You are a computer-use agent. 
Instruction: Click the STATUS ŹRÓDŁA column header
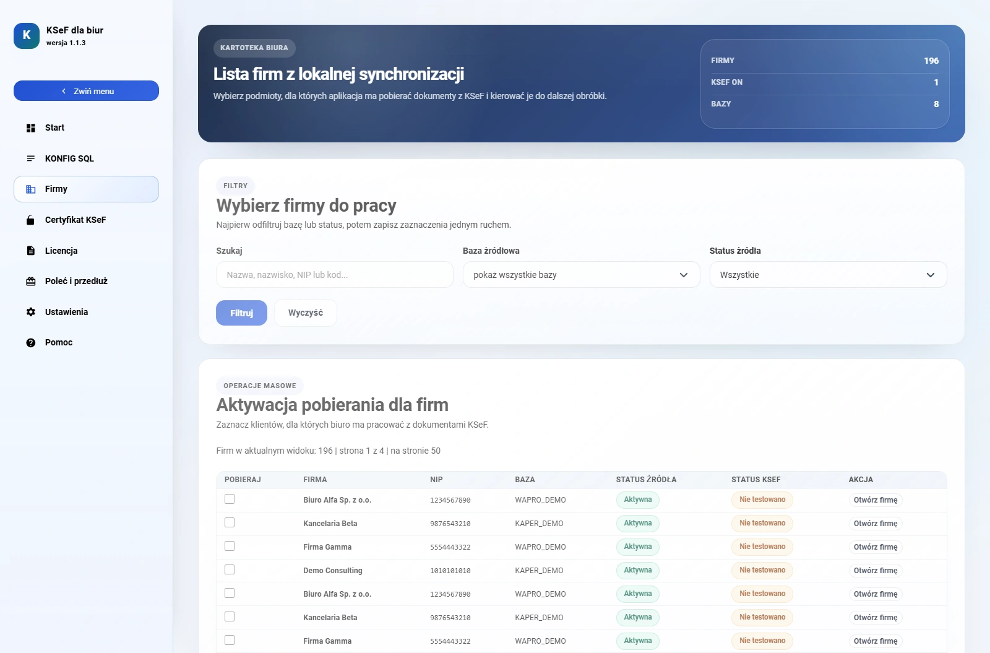point(646,480)
